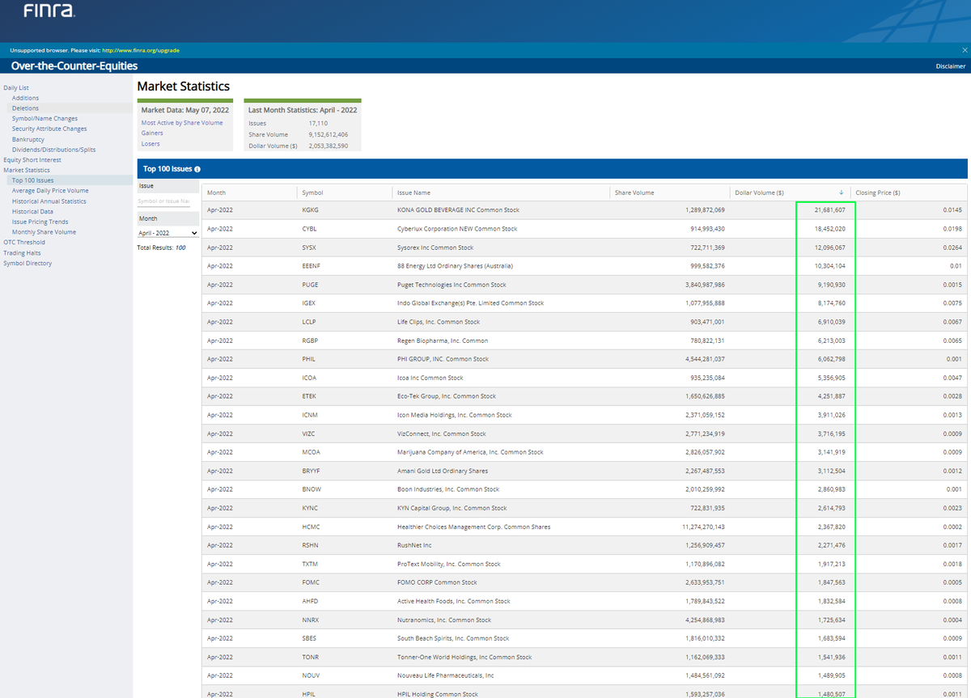Click FOMO CORP Common Stock
The height and width of the screenshot is (698, 971).
(437, 582)
